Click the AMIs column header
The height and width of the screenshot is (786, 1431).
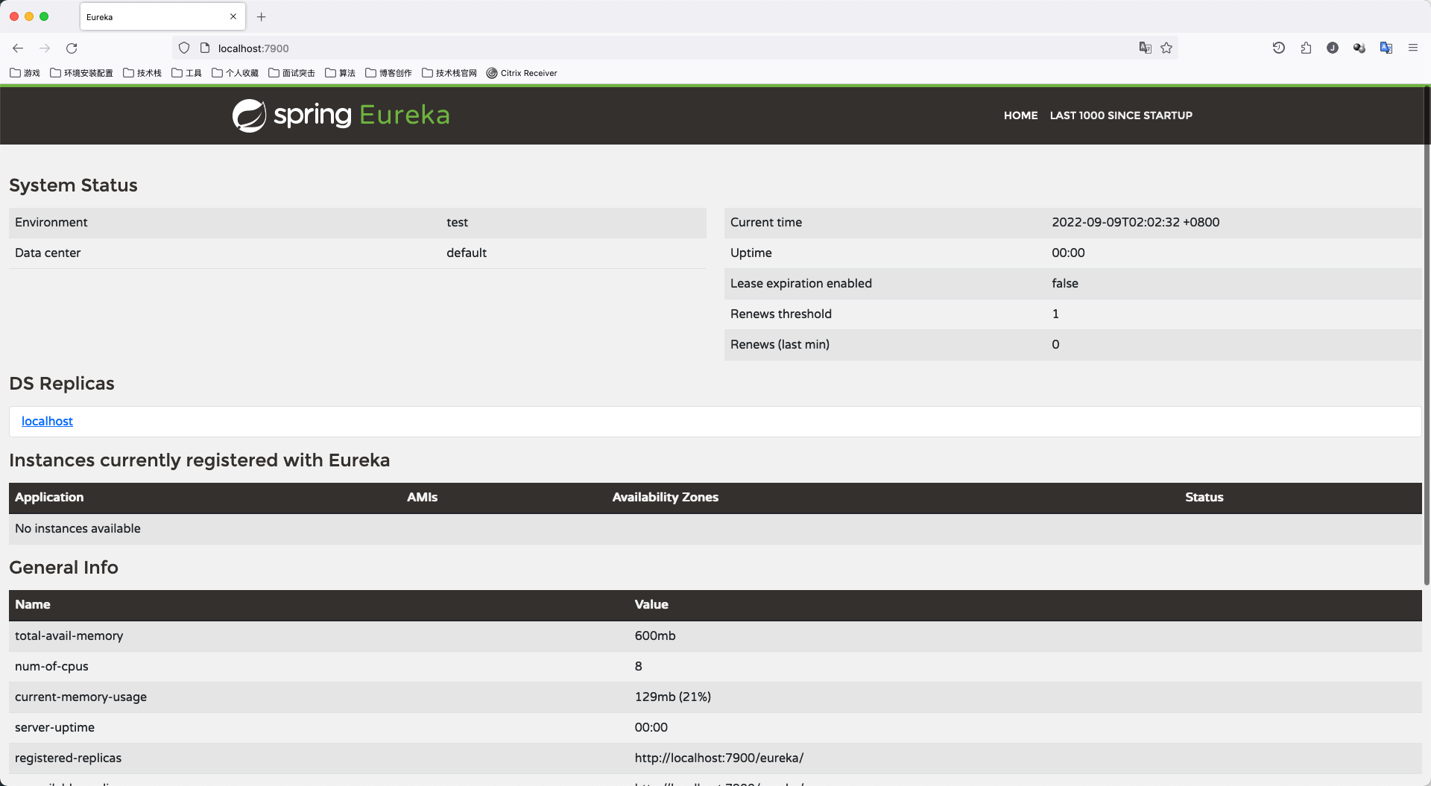[x=422, y=497]
